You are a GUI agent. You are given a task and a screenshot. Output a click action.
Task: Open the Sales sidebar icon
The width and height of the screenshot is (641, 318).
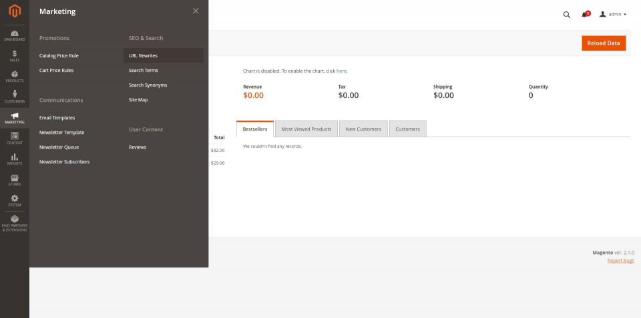tap(14, 56)
